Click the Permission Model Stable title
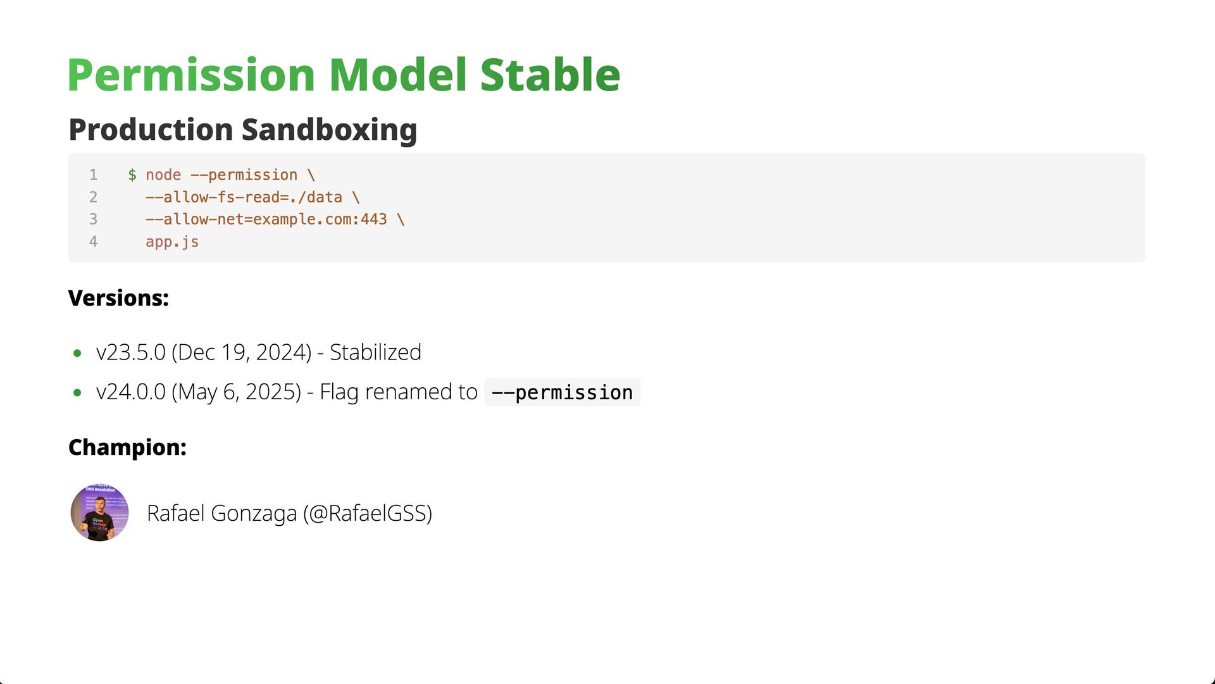The height and width of the screenshot is (684, 1215). (344, 75)
